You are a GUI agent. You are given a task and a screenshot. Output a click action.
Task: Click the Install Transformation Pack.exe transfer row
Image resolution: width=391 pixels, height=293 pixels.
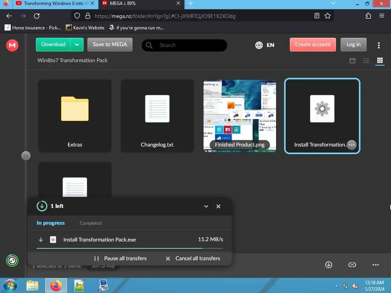tap(130, 240)
